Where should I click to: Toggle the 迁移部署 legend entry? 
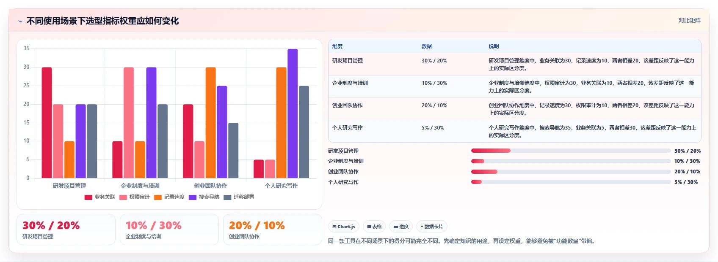coord(239,197)
